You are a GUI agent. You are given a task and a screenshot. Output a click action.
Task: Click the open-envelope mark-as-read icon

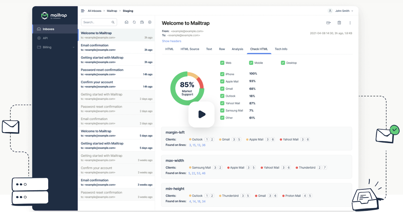[127, 22]
